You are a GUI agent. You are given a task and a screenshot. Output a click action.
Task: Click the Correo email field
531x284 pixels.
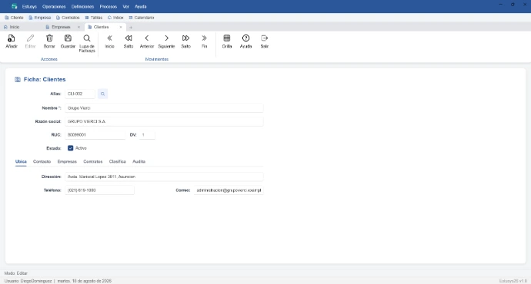click(x=229, y=190)
